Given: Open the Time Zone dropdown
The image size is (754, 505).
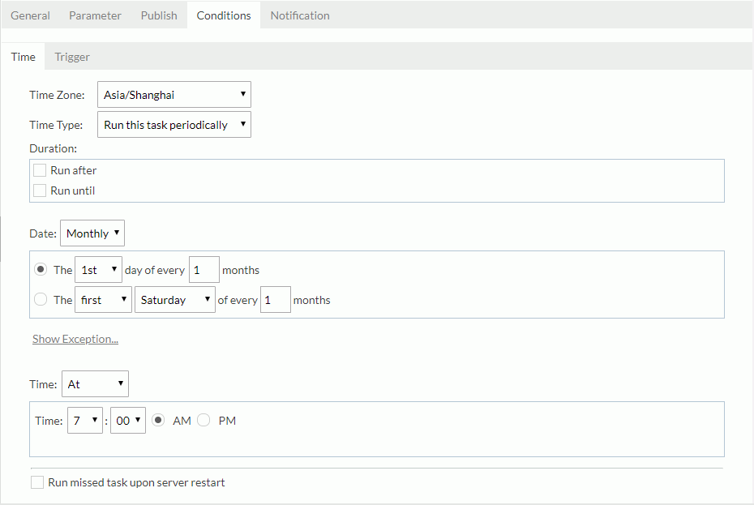Looking at the screenshot, I should coord(174,94).
